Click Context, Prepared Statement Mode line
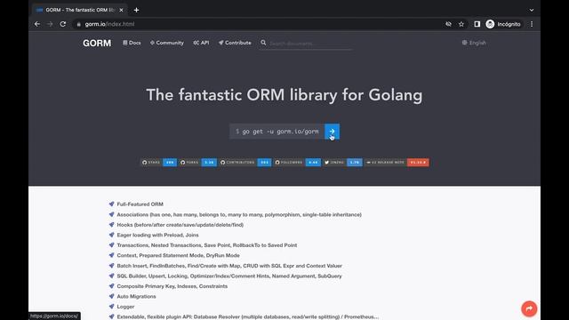The image size is (569, 320). (178, 255)
